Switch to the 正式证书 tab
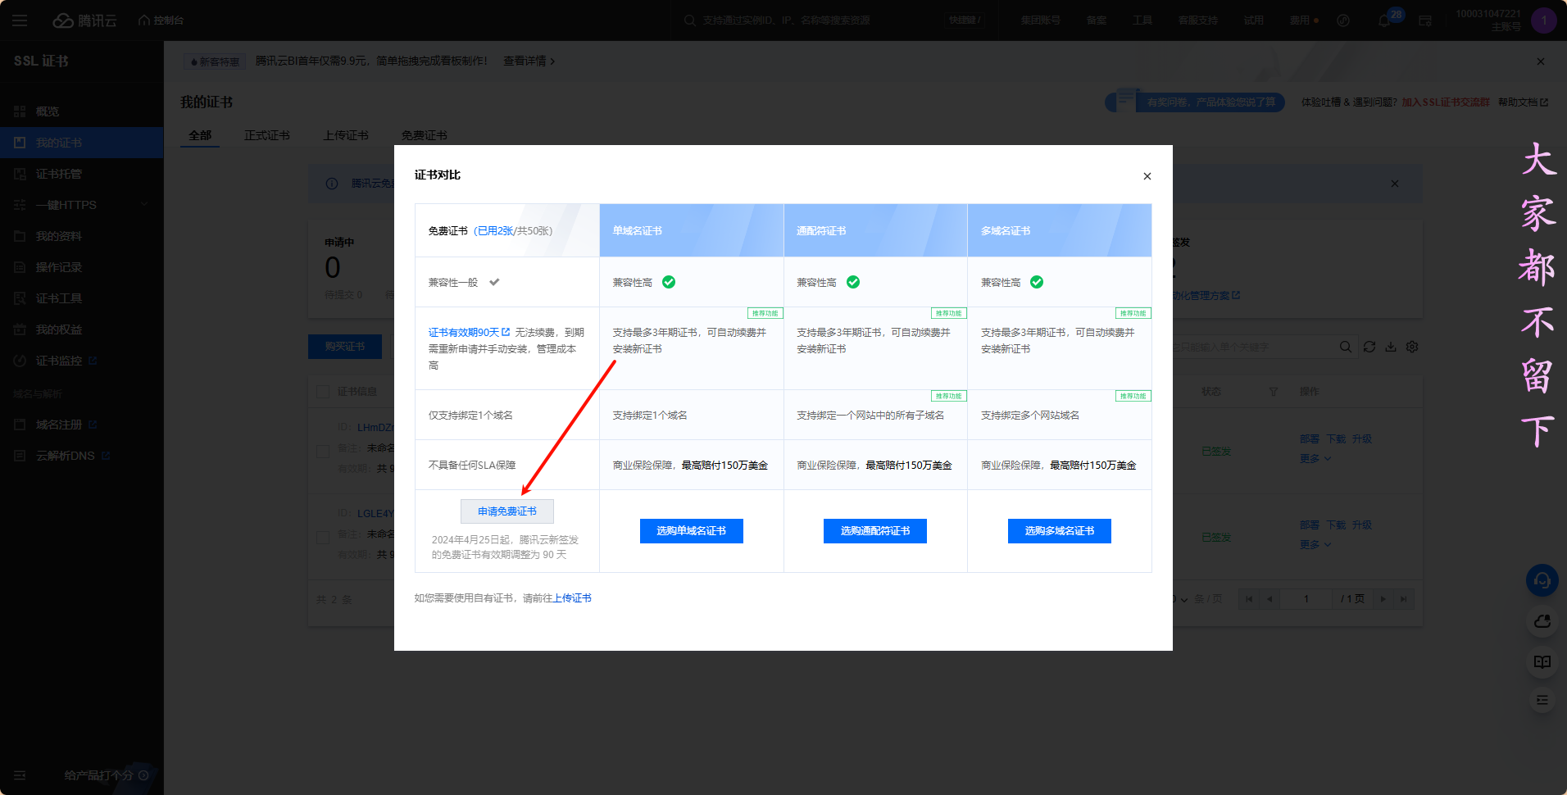1567x795 pixels. (x=266, y=135)
